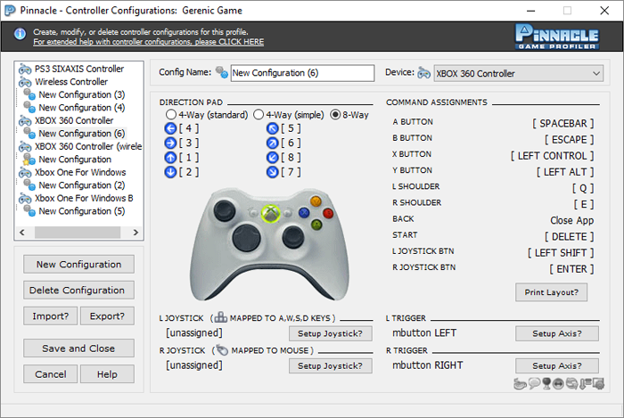Click the left arrow d-pad icon [ 4 ]
Image resolution: width=624 pixels, height=418 pixels.
click(170, 128)
